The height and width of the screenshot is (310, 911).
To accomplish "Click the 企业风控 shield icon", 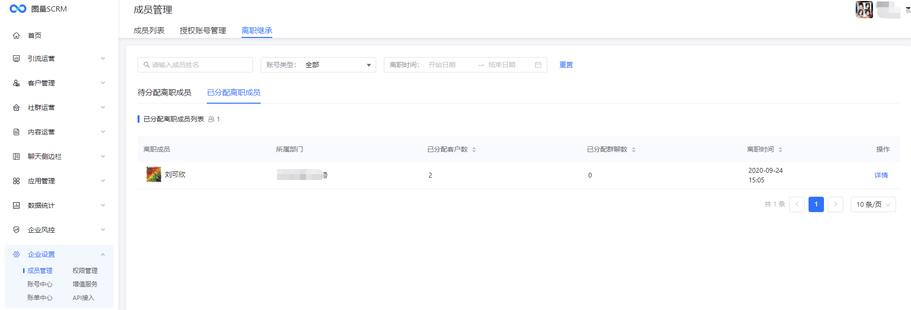I will (x=16, y=230).
